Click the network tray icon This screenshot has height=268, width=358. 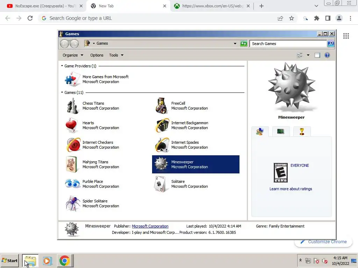pyautogui.click(x=308, y=261)
